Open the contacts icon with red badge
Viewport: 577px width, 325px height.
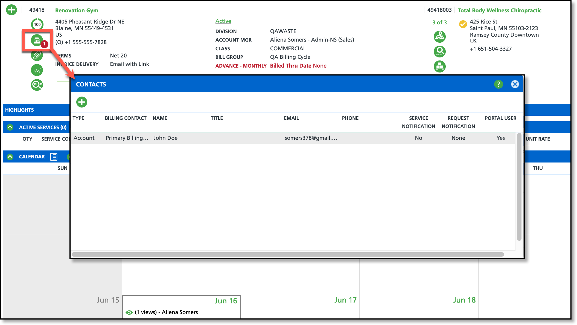click(x=37, y=40)
